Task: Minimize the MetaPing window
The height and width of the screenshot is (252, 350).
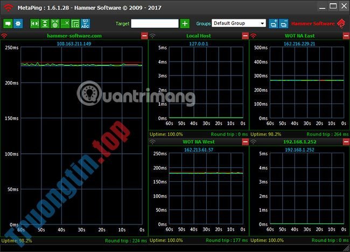Action: click(322, 6)
